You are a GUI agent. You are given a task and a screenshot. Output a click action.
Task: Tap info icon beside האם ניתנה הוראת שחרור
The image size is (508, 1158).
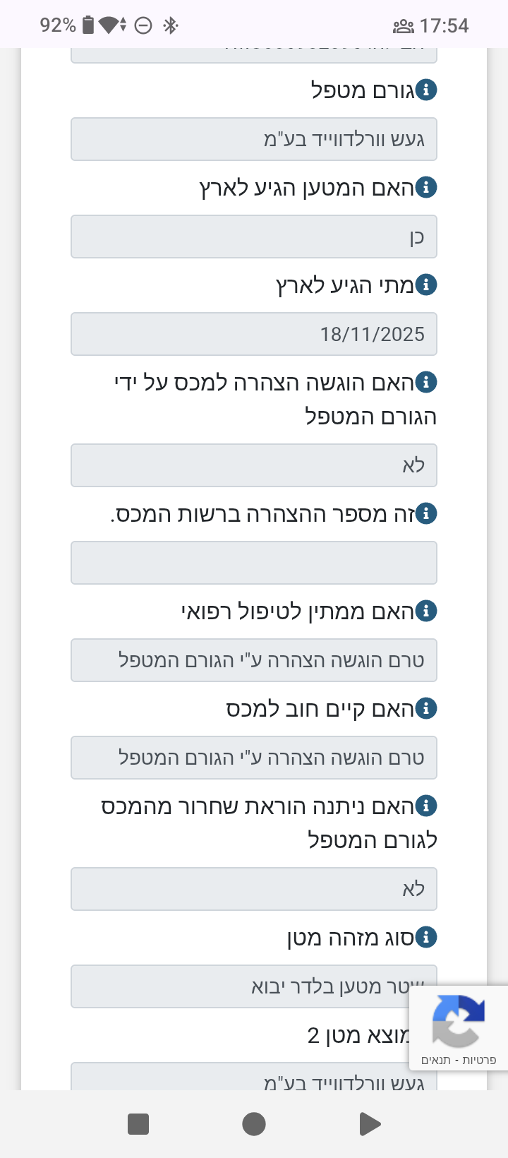[x=426, y=806]
